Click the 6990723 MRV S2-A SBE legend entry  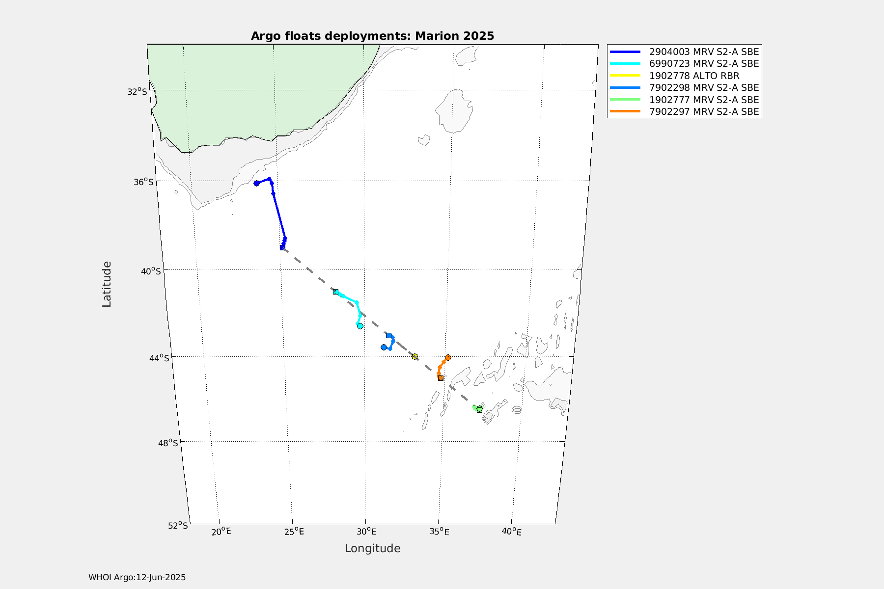point(684,64)
